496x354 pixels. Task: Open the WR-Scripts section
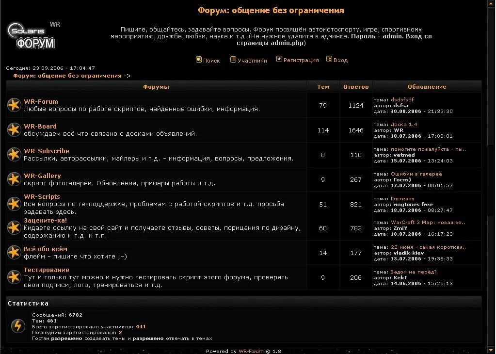(x=42, y=196)
